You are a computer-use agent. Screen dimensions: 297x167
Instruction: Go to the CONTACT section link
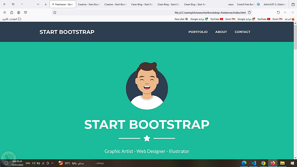242,32
